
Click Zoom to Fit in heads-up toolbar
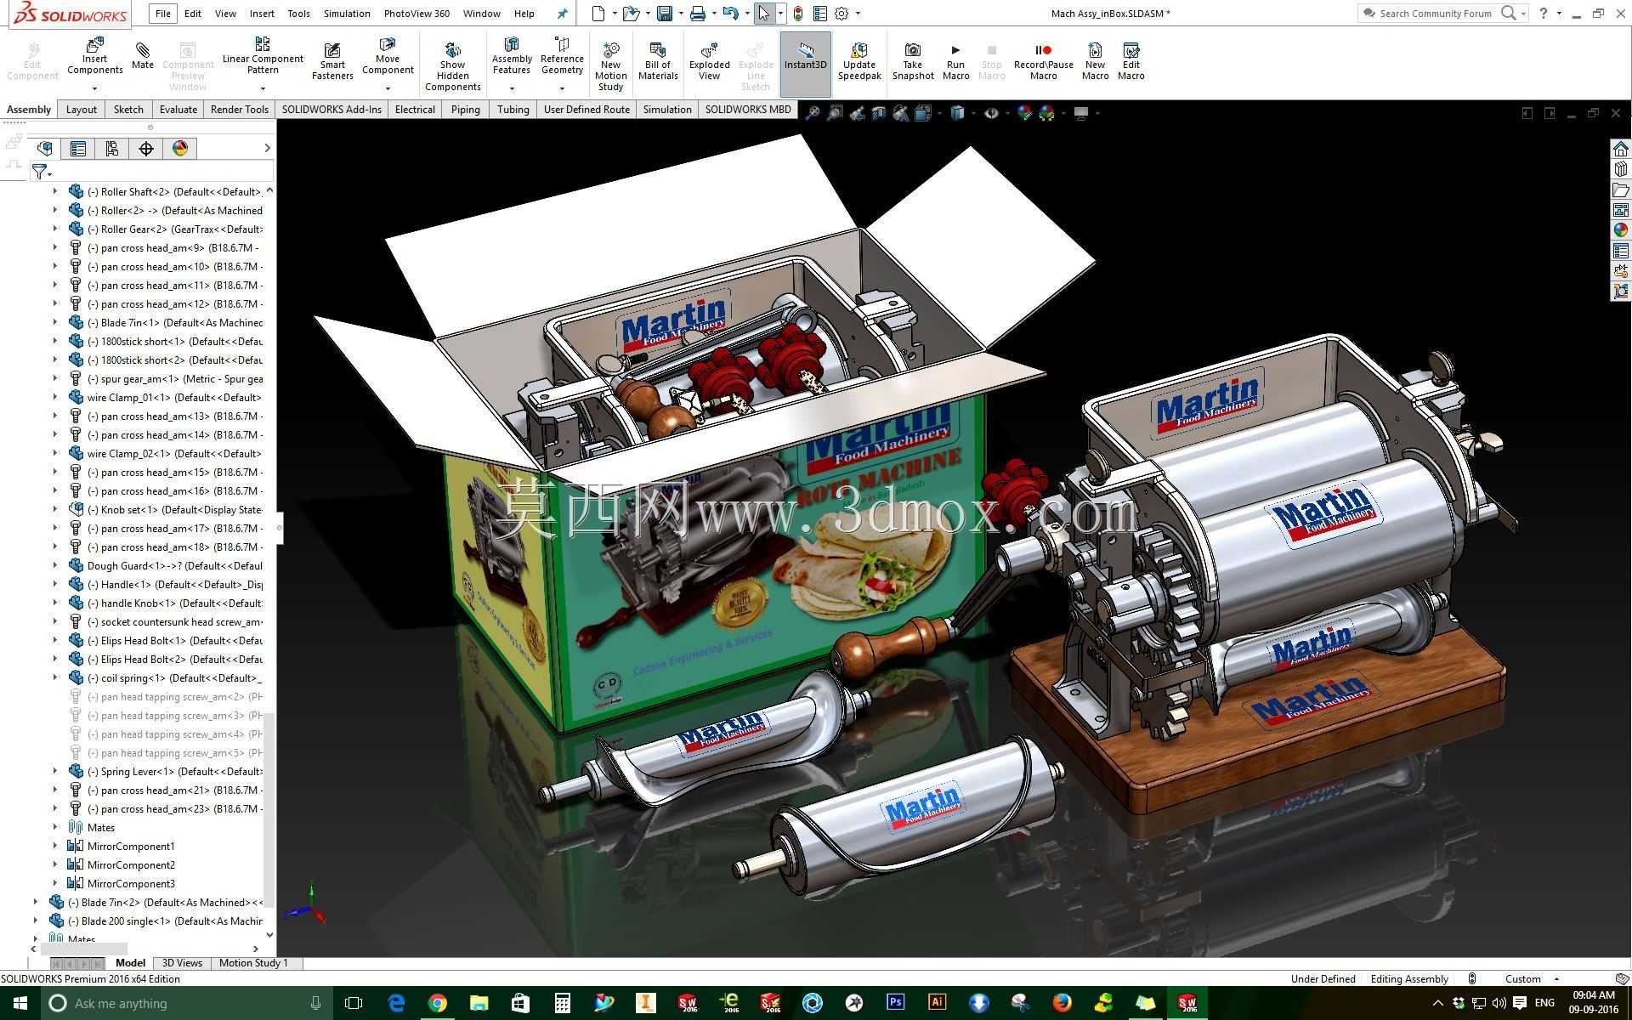(x=813, y=112)
